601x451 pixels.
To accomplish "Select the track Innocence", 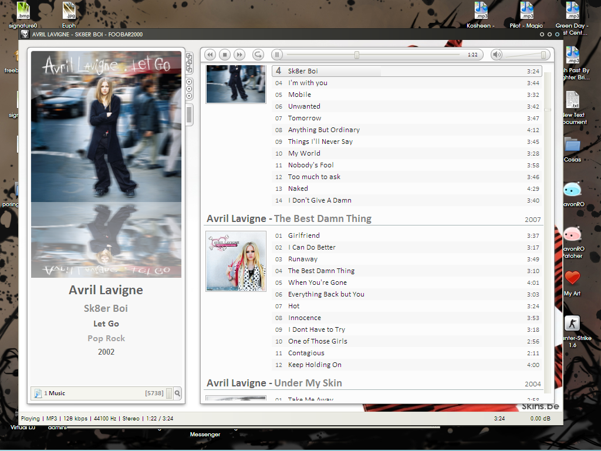I will pos(407,318).
